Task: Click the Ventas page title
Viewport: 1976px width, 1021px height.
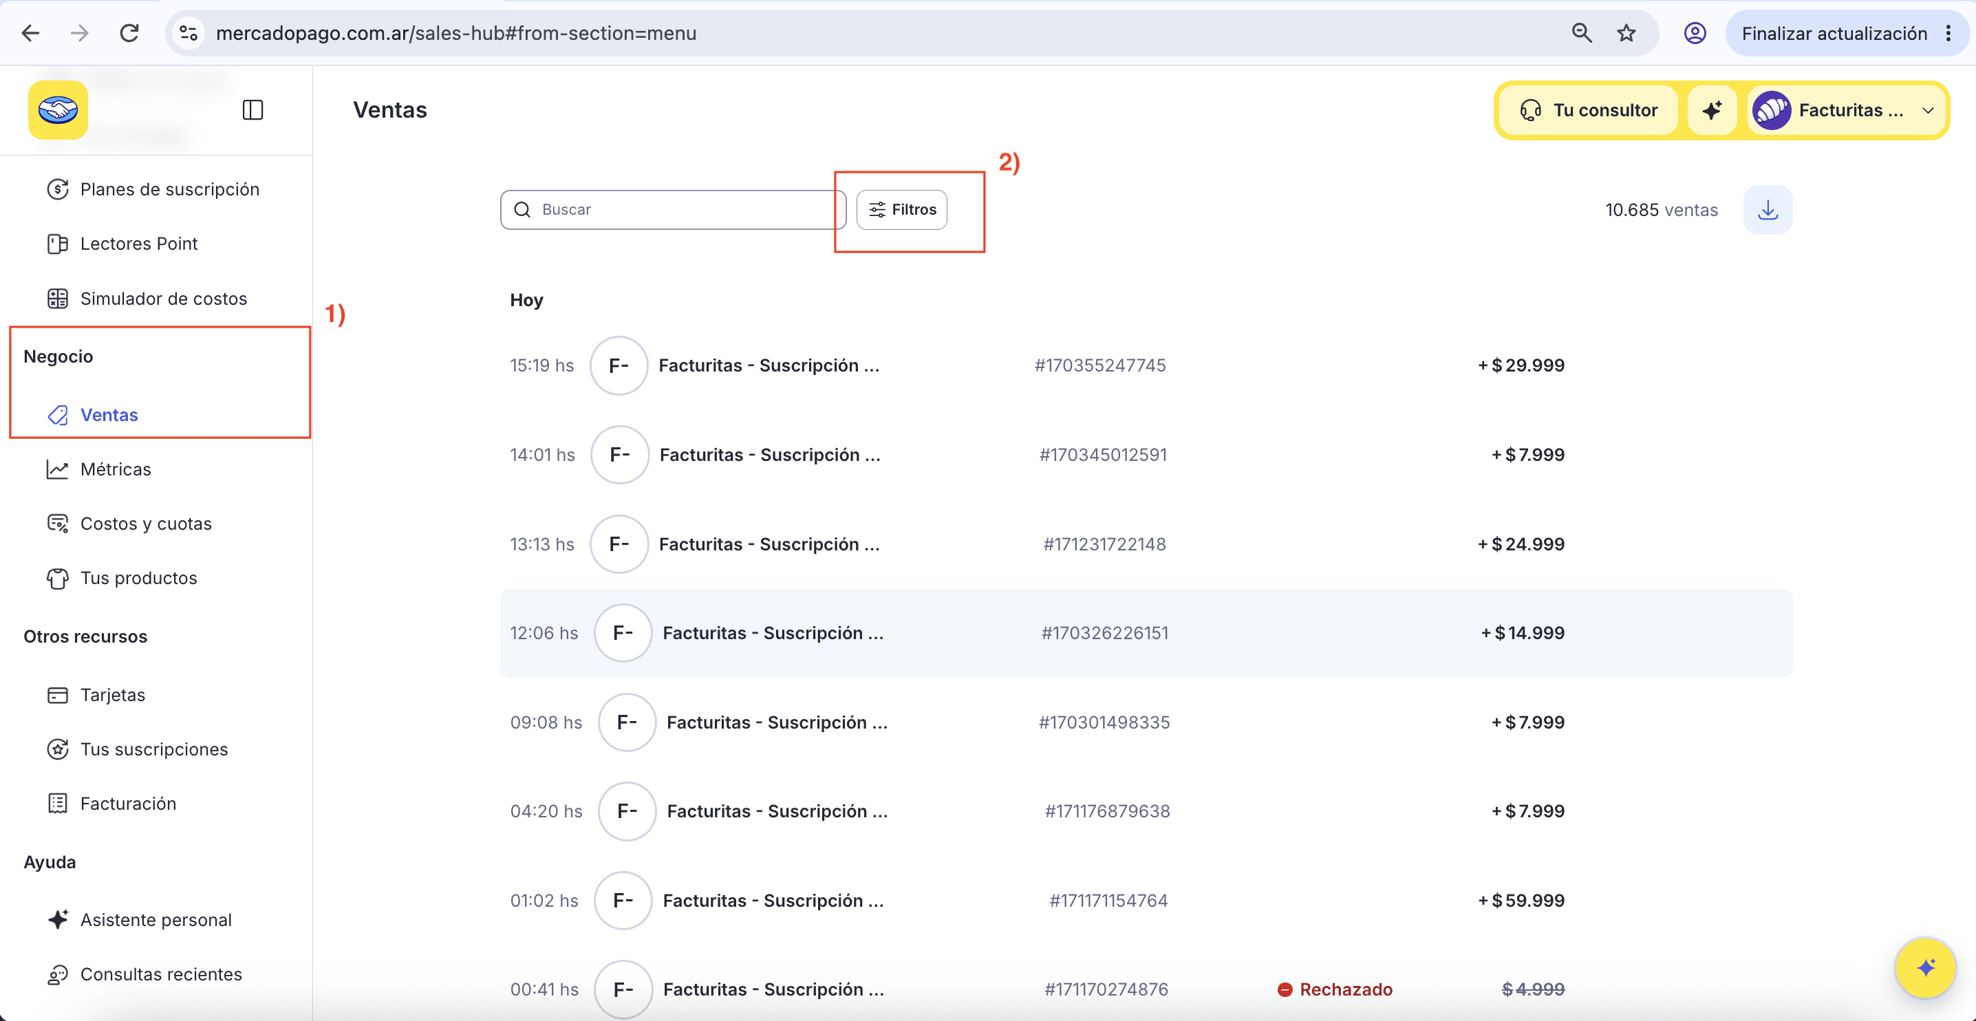Action: (x=389, y=109)
